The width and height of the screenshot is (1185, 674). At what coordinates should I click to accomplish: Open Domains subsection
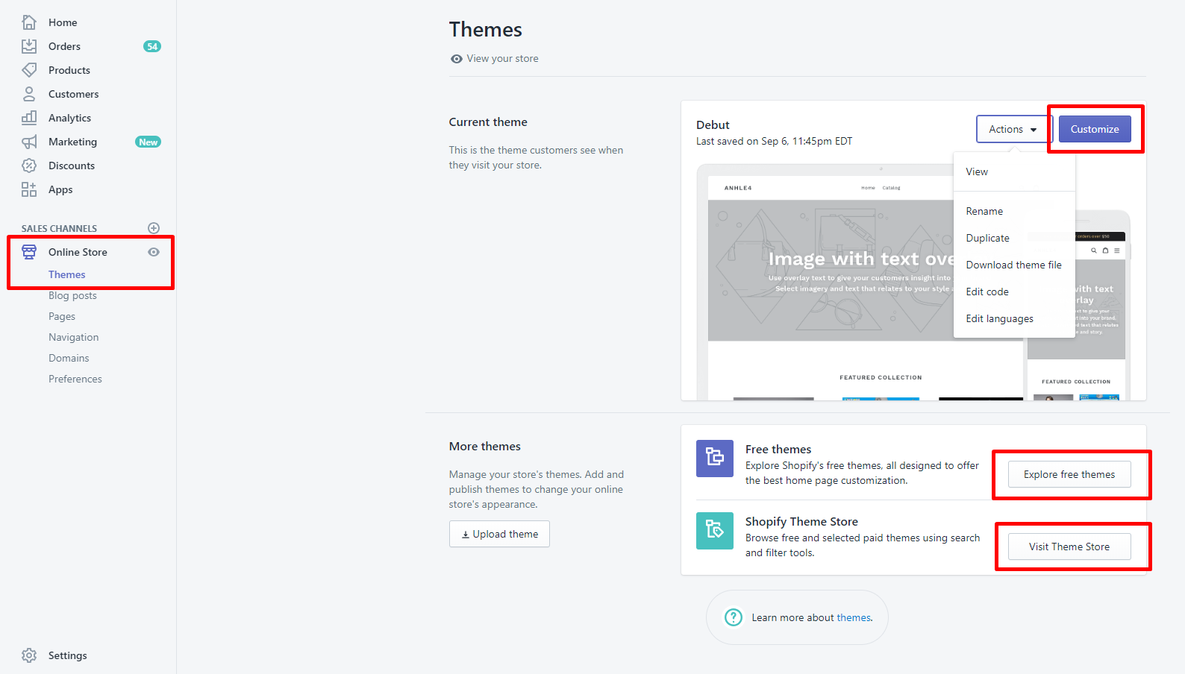(69, 358)
